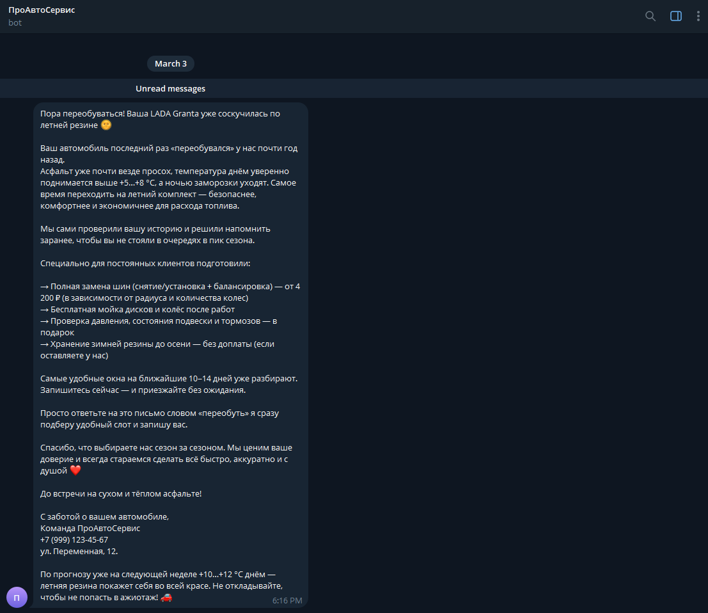Image resolution: width=708 pixels, height=613 pixels.
Task: Click the March 3 date badge
Action: tap(171, 63)
